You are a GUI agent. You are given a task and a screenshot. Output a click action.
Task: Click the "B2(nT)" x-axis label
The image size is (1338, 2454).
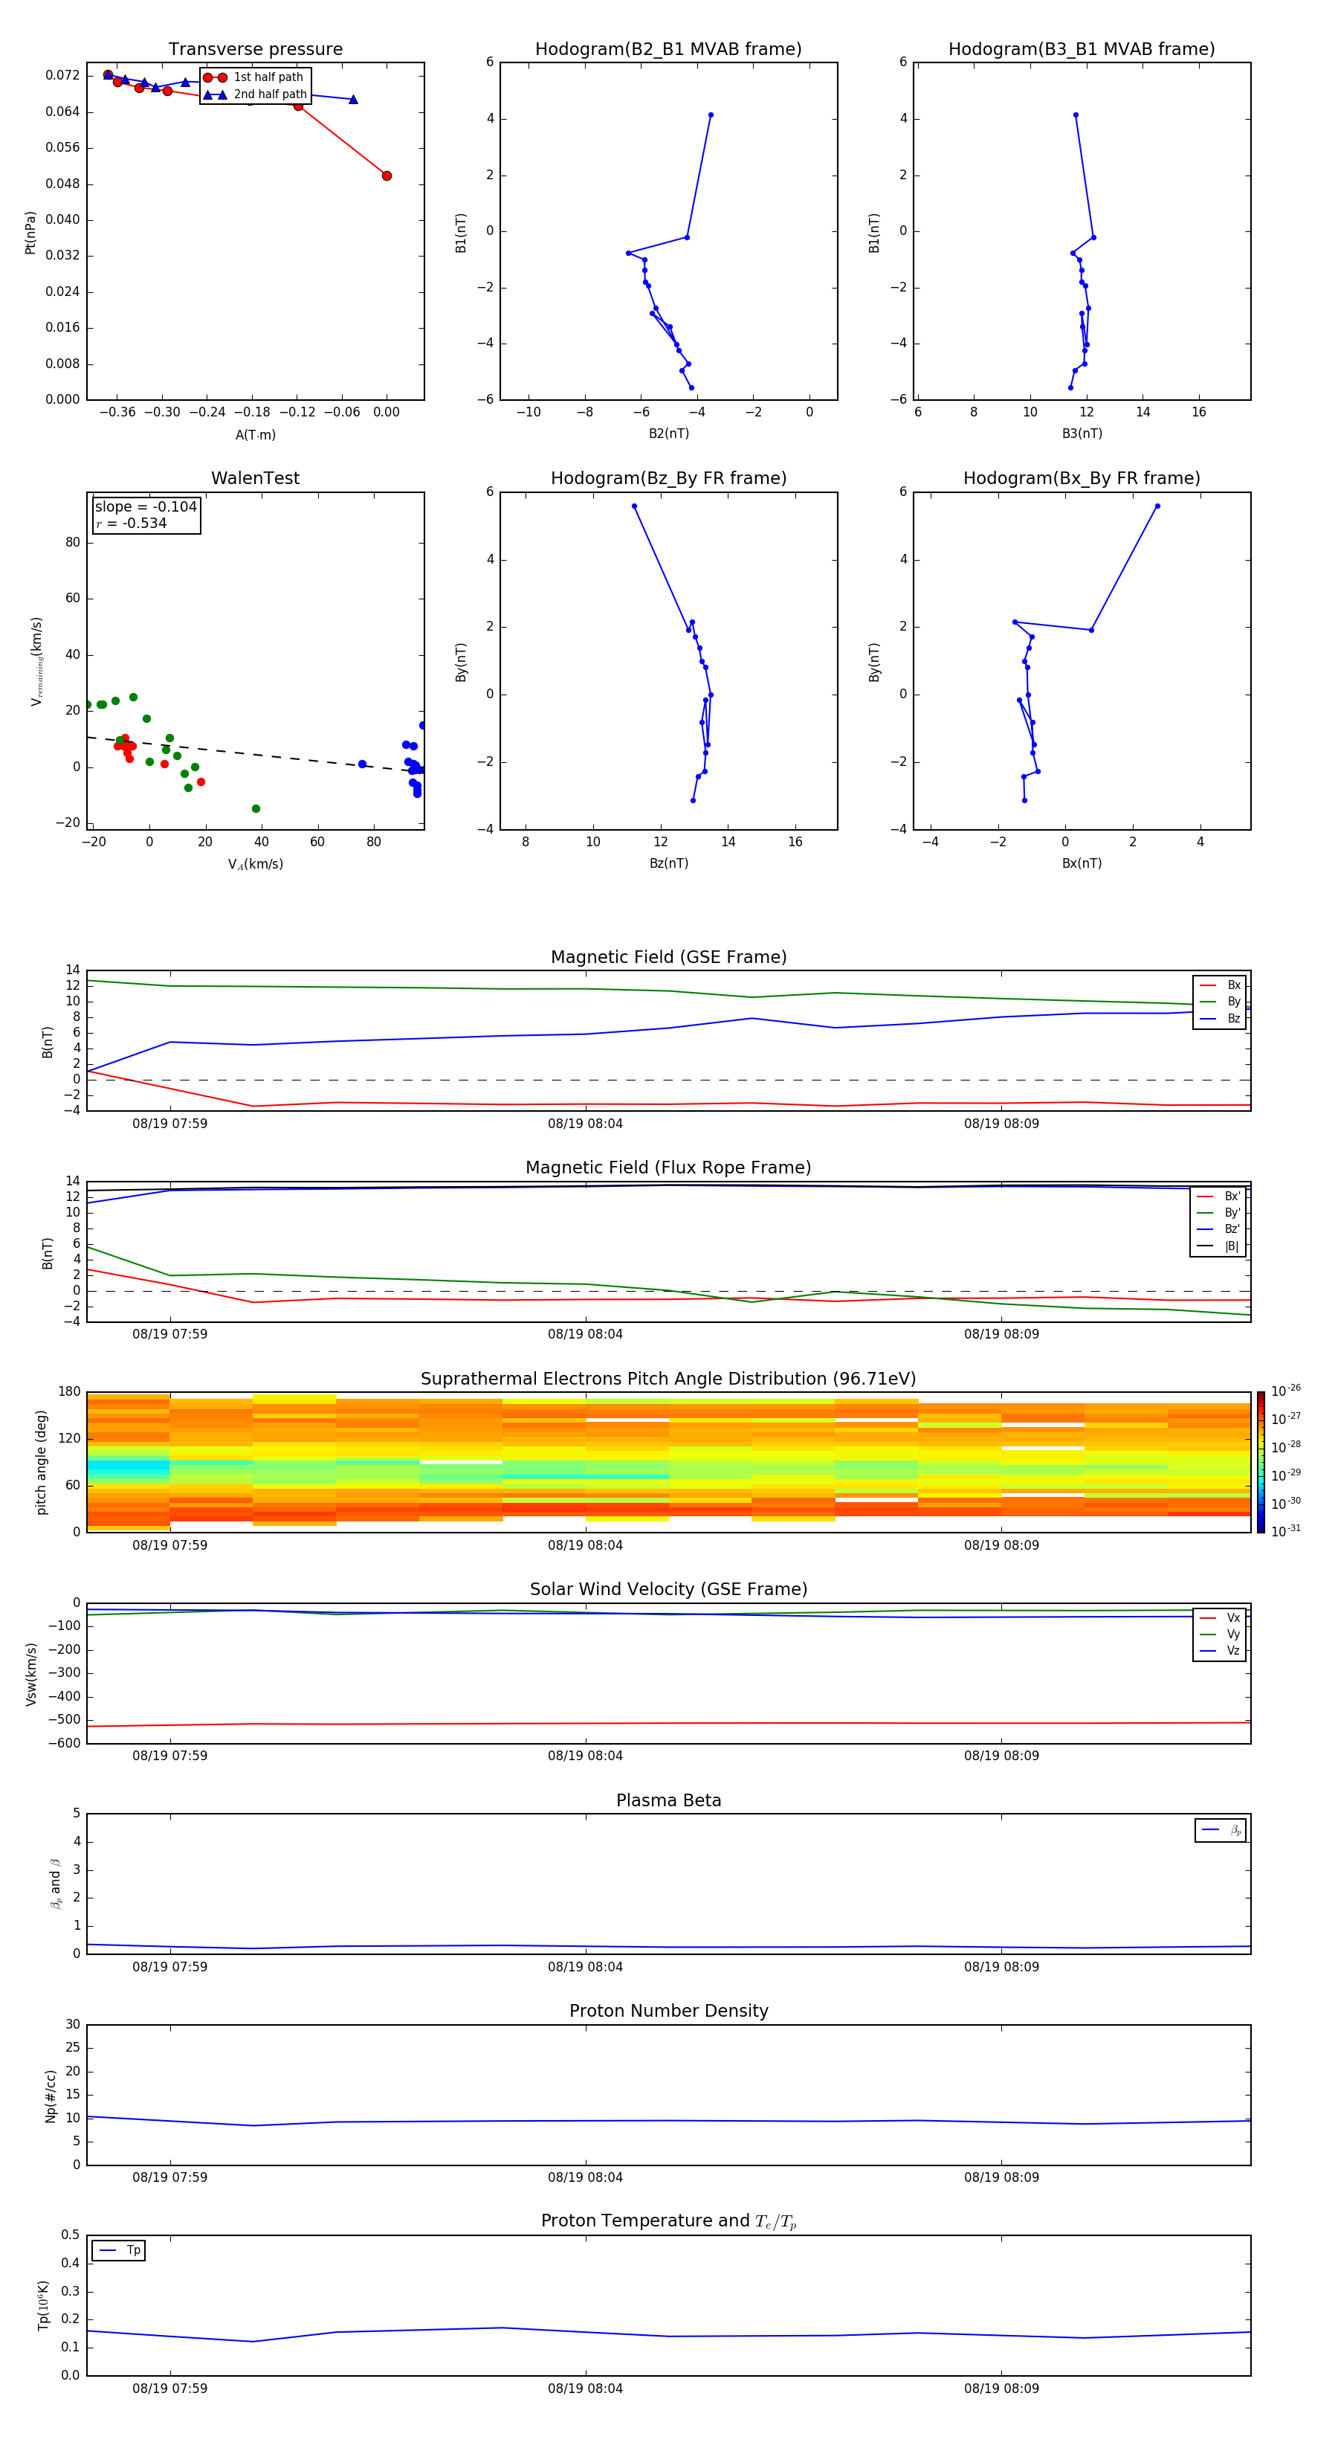point(668,434)
